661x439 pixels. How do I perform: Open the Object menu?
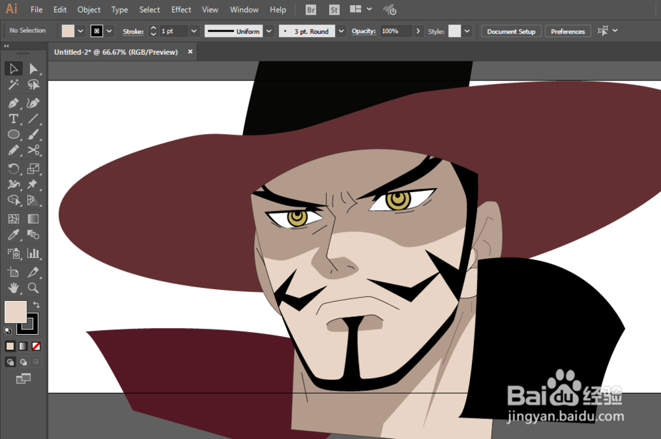point(89,10)
